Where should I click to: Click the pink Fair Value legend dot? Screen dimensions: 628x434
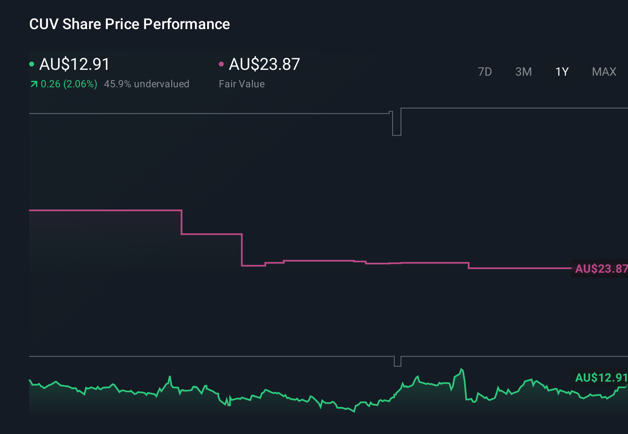point(221,64)
